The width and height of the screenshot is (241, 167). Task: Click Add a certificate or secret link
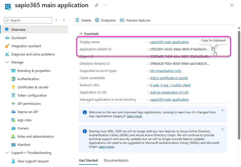pos(169,78)
